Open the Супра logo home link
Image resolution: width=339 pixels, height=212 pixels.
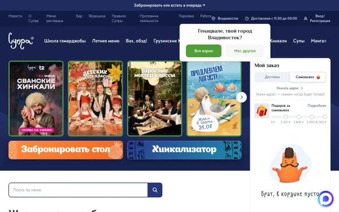tap(21, 41)
